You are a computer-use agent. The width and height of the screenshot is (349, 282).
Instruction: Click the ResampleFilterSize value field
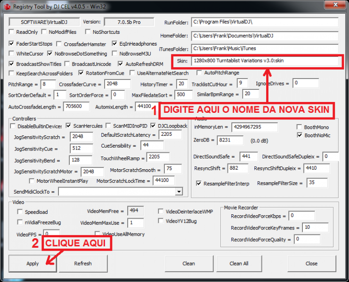click(x=317, y=183)
